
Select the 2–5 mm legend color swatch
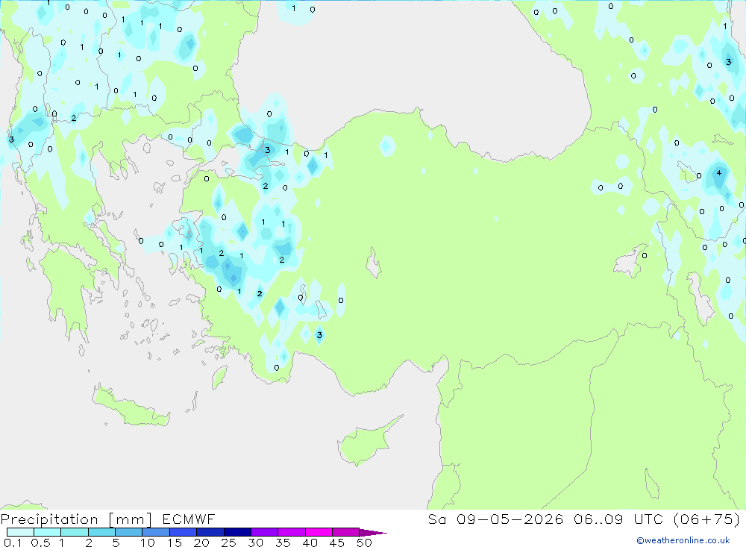[x=101, y=532]
